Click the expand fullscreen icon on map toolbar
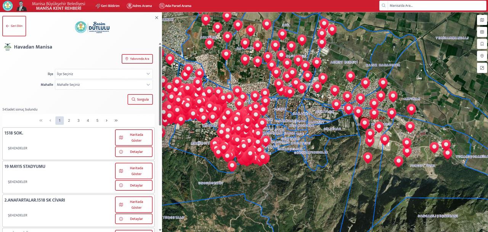This screenshot has height=232, width=488. [x=482, y=68]
